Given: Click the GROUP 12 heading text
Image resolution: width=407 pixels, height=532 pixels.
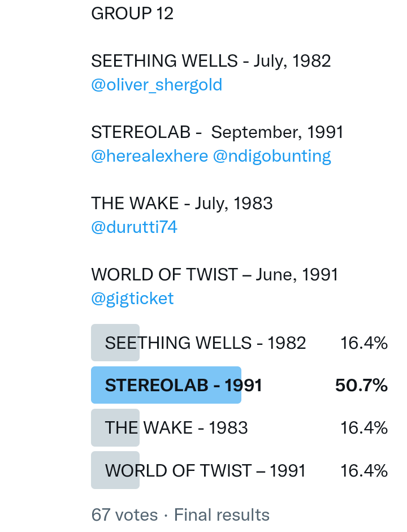Looking at the screenshot, I should [x=132, y=13].
